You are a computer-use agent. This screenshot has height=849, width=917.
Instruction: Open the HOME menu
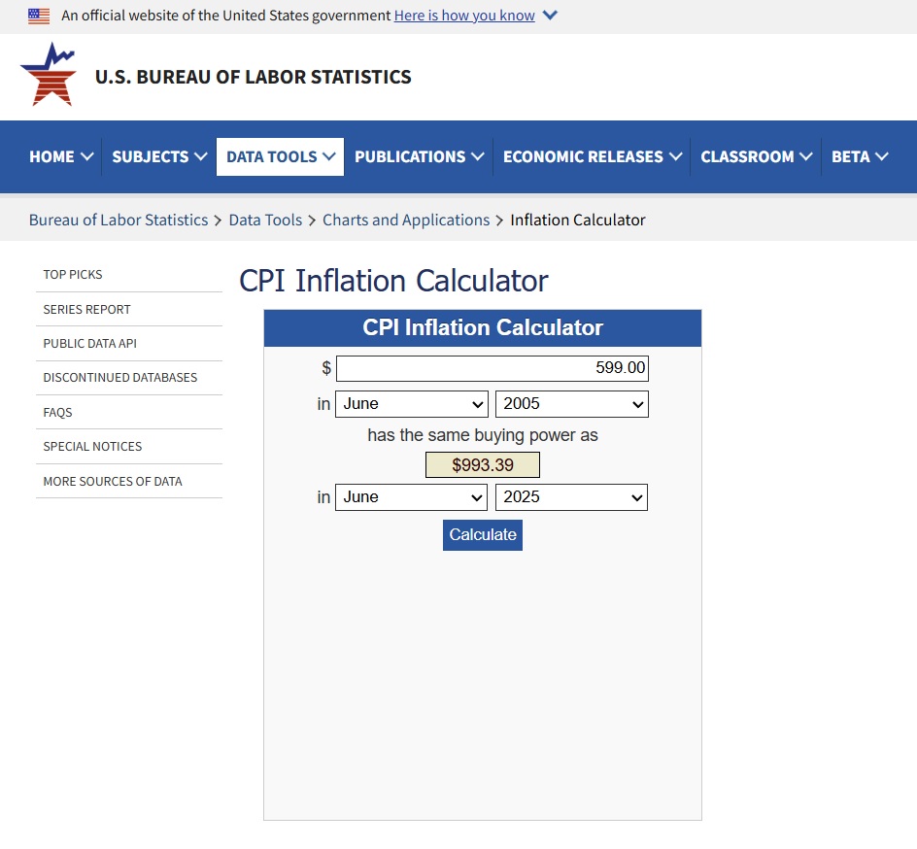click(x=61, y=156)
